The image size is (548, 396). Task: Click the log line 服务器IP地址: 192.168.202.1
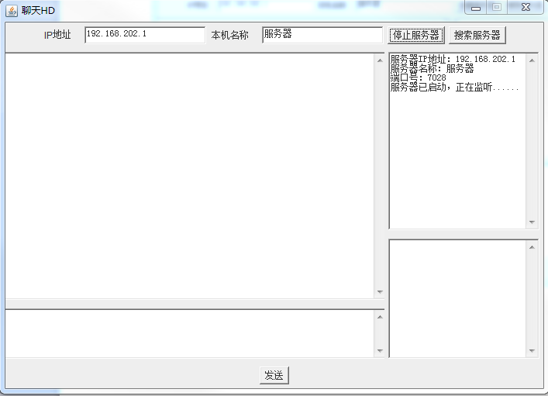[453, 59]
